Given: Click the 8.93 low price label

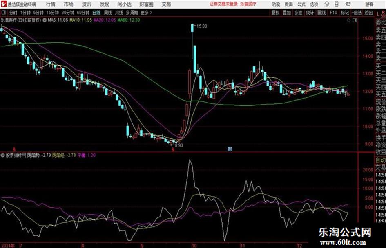Looking at the screenshot, I should (179, 145).
